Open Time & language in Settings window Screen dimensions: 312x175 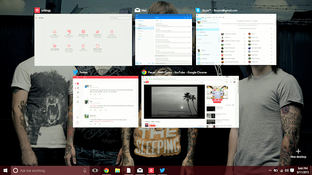[55, 48]
